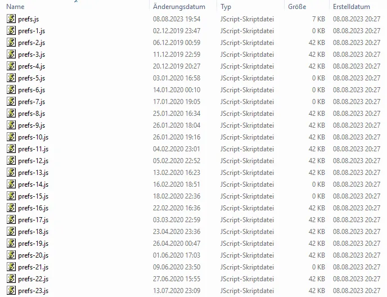The image size is (387, 297).
Task: Click the 7 KB size value
Action: point(318,19)
